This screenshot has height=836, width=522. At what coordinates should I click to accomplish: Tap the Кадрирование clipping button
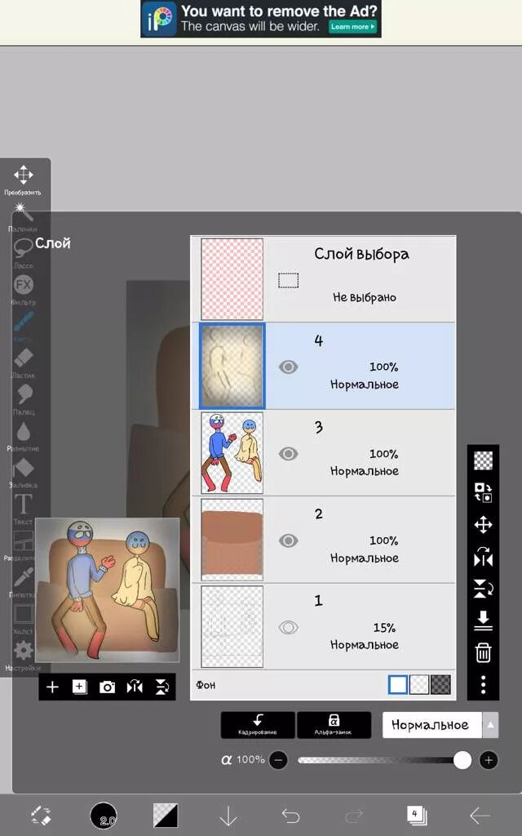point(258,725)
